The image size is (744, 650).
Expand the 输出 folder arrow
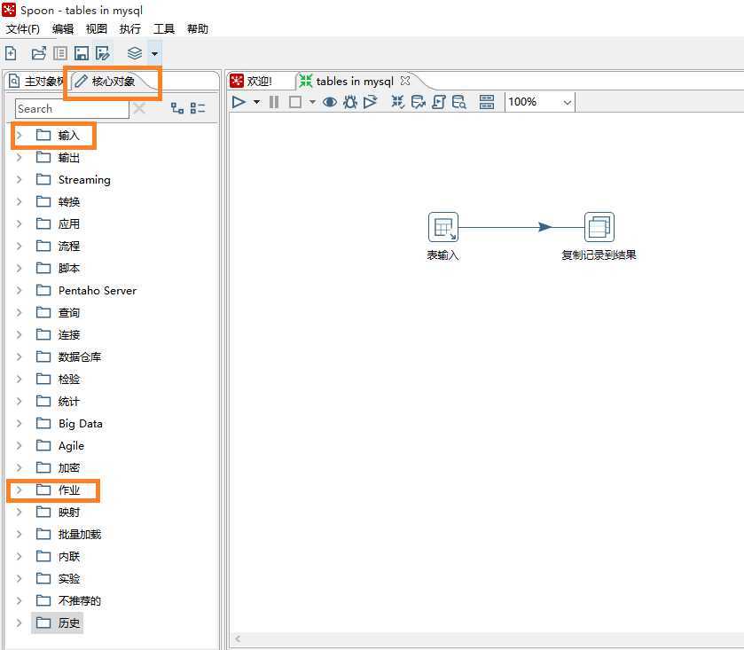coord(19,157)
